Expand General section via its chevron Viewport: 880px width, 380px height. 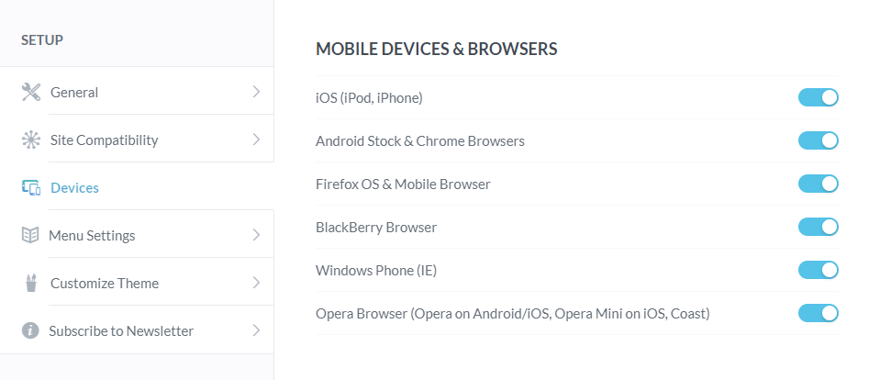(x=257, y=92)
